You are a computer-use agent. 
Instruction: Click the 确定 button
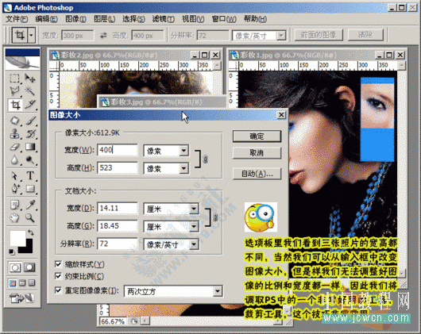tap(257, 136)
